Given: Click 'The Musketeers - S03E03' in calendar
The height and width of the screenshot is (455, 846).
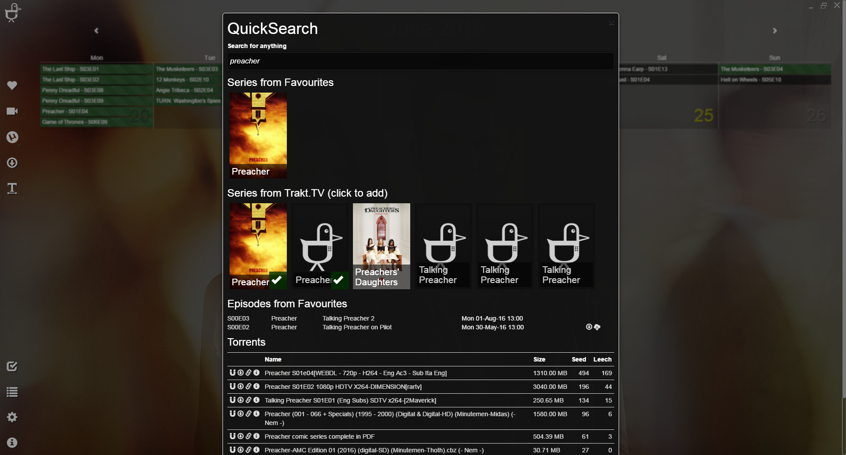Looking at the screenshot, I should point(188,69).
